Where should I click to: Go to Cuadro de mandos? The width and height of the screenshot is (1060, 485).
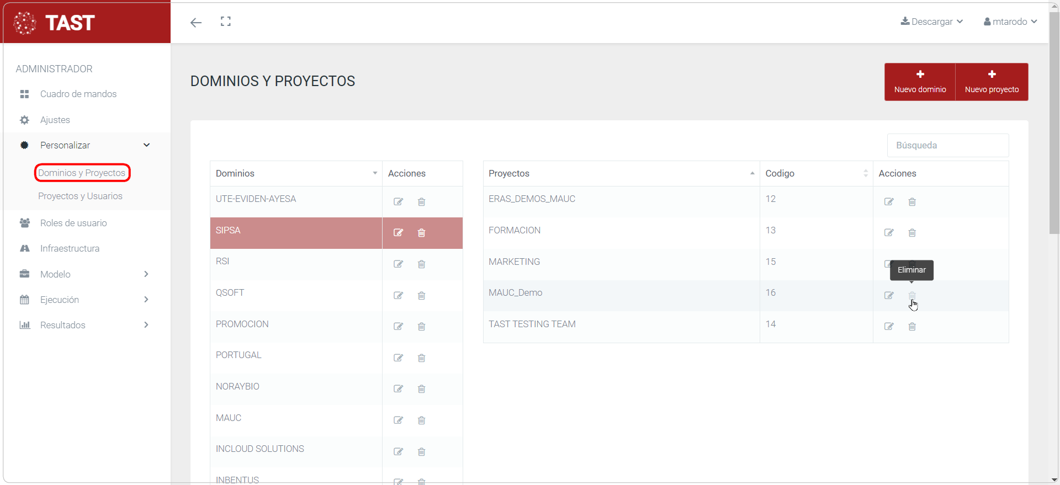point(78,94)
